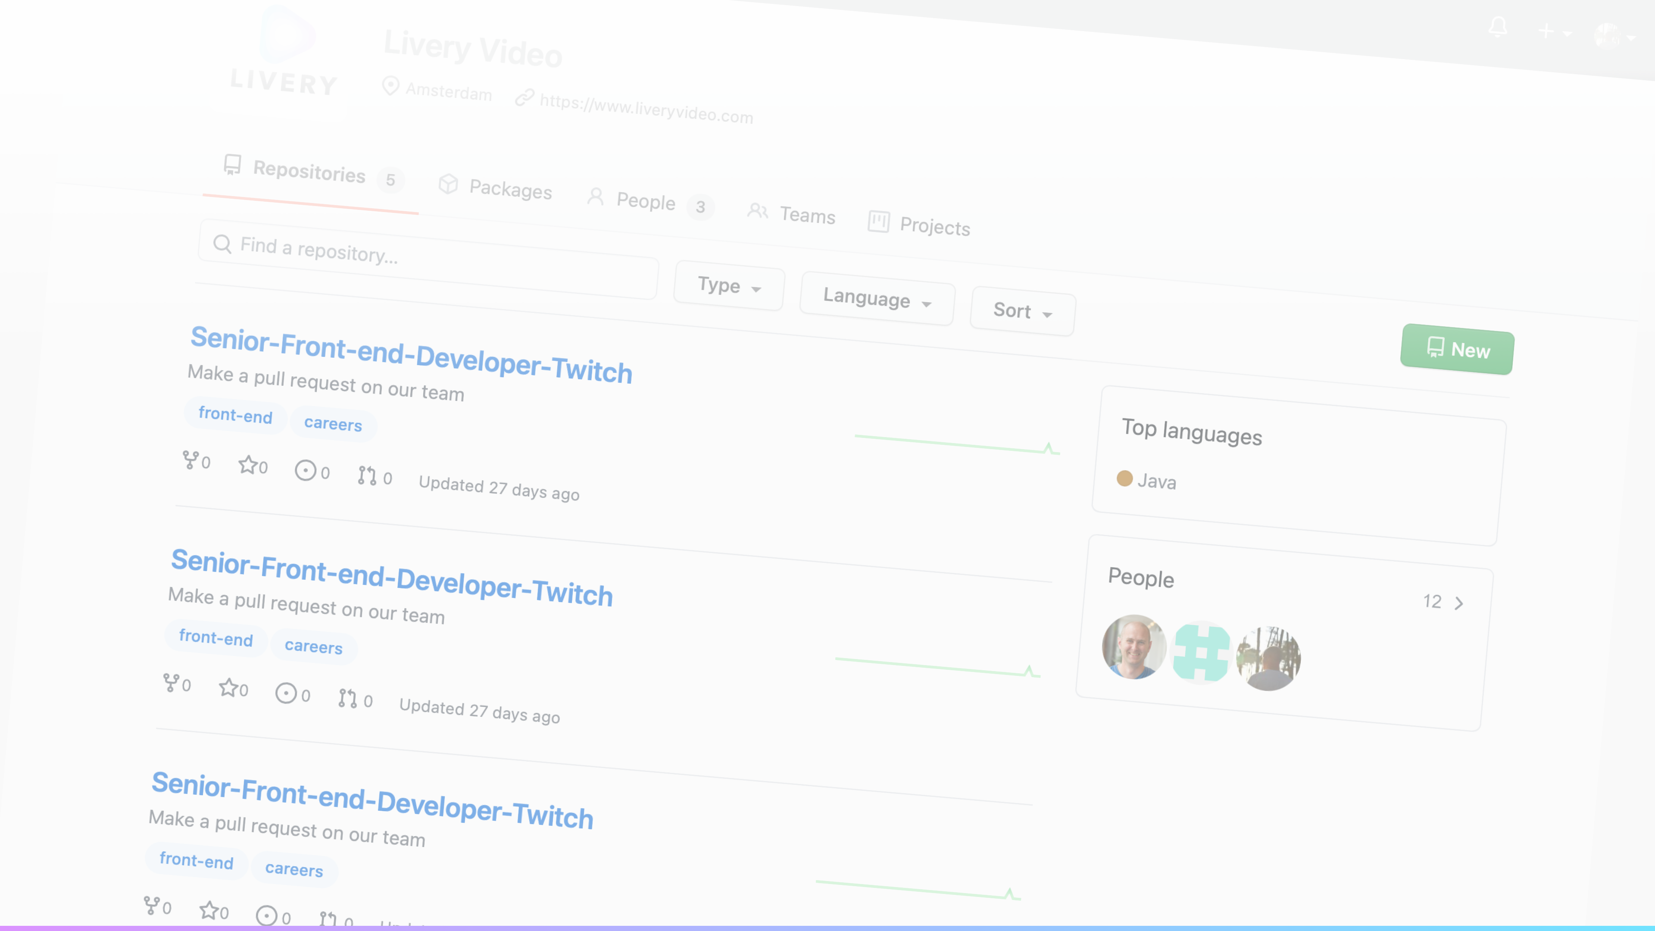
Task: Click the issues icon in third repository
Action: coord(267,916)
